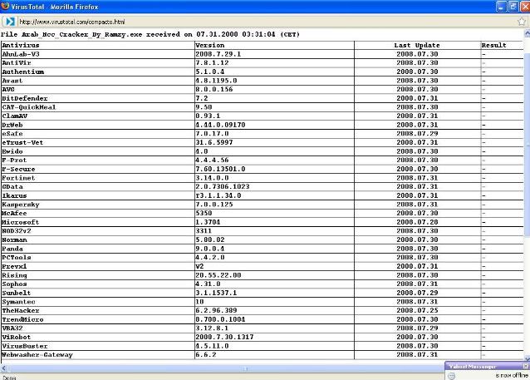Click the Microsoft last update 2008.07.28
Viewport: 530px width, 380px height.
(417, 222)
